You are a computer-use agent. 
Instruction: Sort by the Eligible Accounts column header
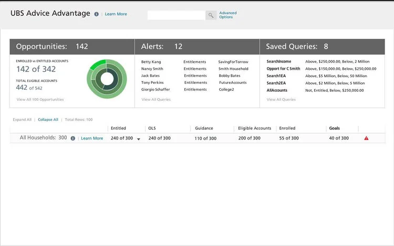(x=255, y=128)
